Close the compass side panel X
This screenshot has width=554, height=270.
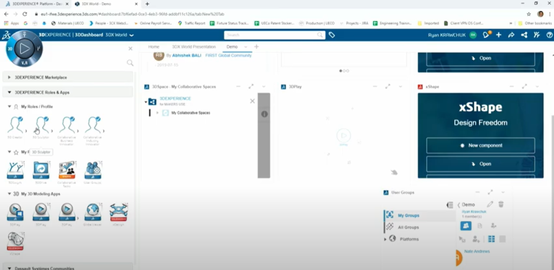(130, 49)
